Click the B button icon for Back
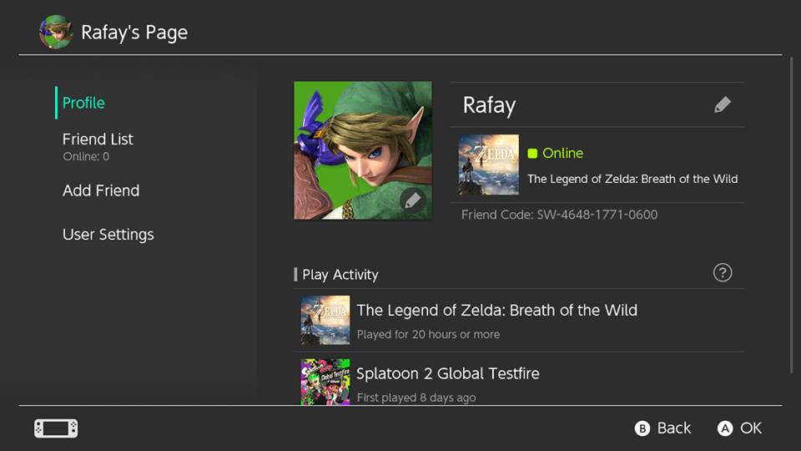The width and height of the screenshot is (801, 451). pos(642,428)
